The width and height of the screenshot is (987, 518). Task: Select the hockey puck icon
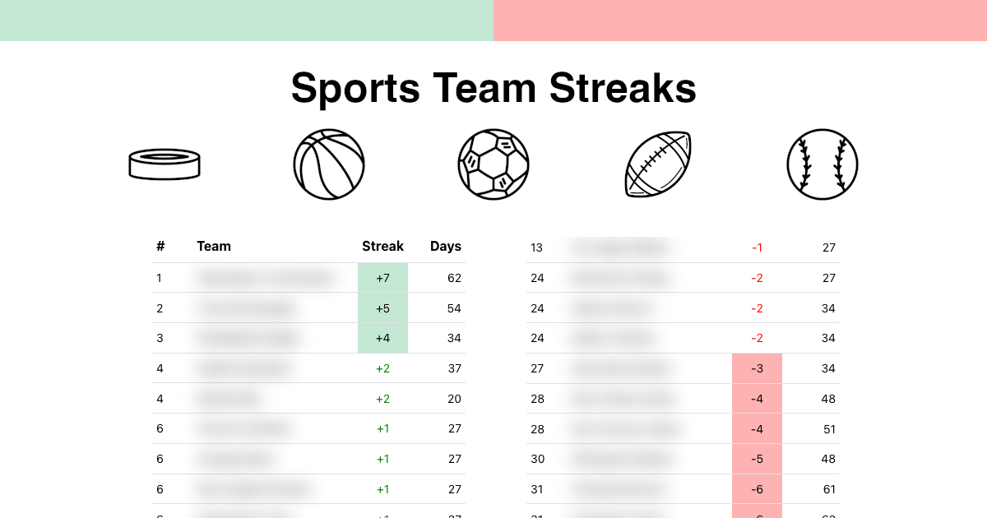[164, 164]
